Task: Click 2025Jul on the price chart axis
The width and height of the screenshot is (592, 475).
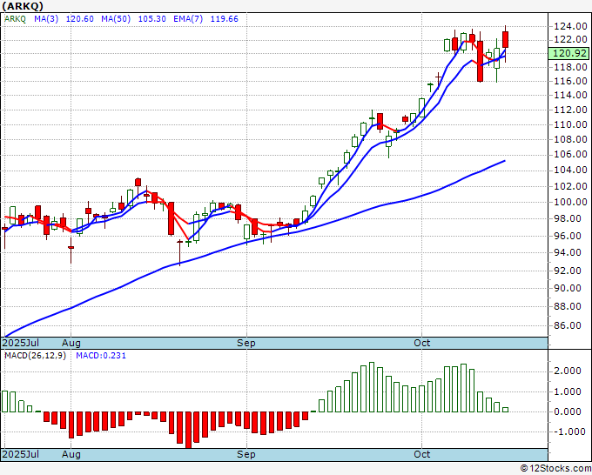Action: point(21,343)
